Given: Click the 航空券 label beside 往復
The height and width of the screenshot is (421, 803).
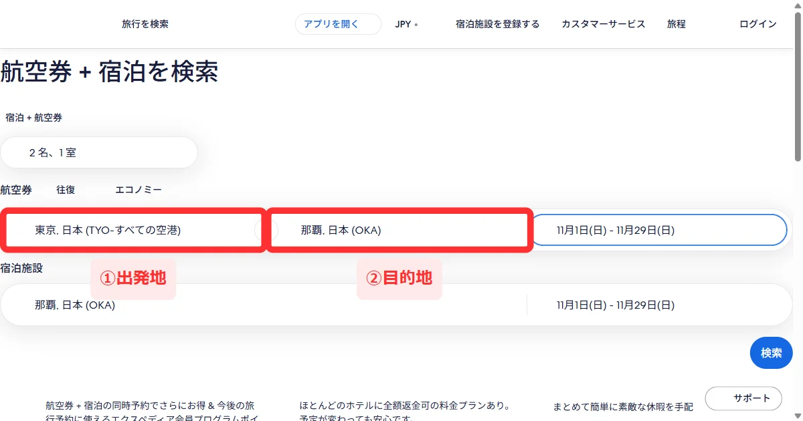Looking at the screenshot, I should (x=16, y=190).
